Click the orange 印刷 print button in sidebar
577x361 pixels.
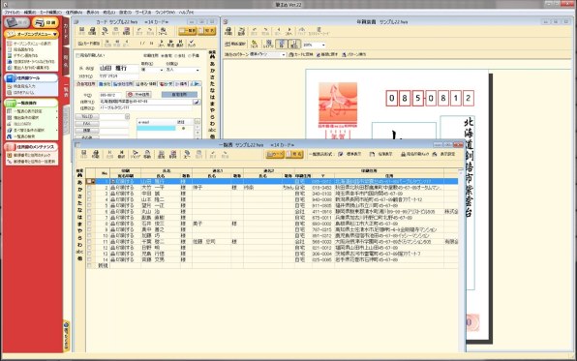pos(45,23)
